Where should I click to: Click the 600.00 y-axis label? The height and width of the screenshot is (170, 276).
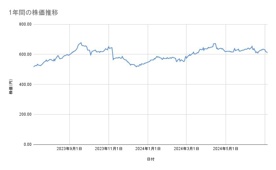tap(25, 54)
